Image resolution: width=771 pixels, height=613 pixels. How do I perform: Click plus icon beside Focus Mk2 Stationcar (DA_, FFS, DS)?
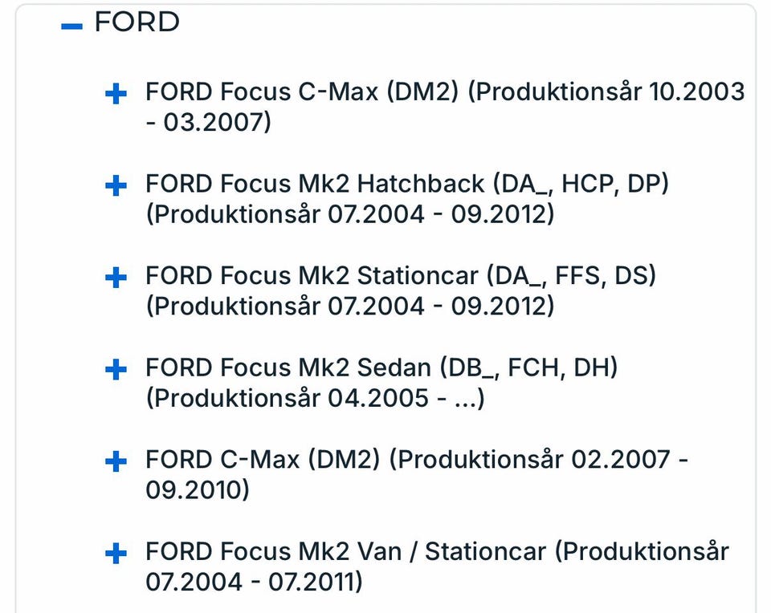coord(116,278)
